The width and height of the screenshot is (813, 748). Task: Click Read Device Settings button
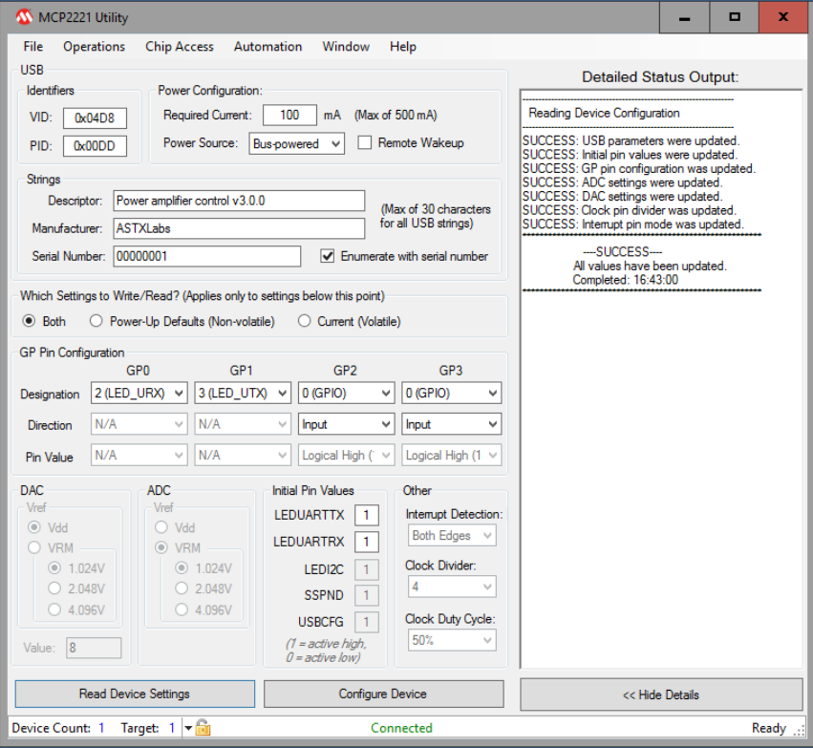(x=135, y=694)
